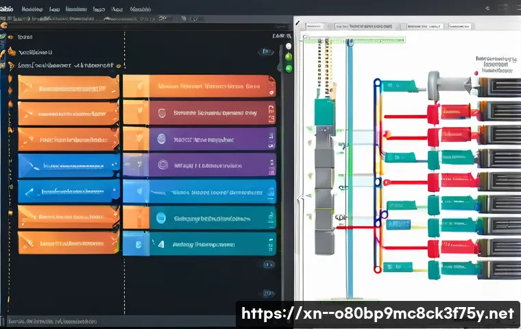Viewport: 521px width, 329px height.
Task: Open the last menu in the top menu bar
Action: [141, 10]
